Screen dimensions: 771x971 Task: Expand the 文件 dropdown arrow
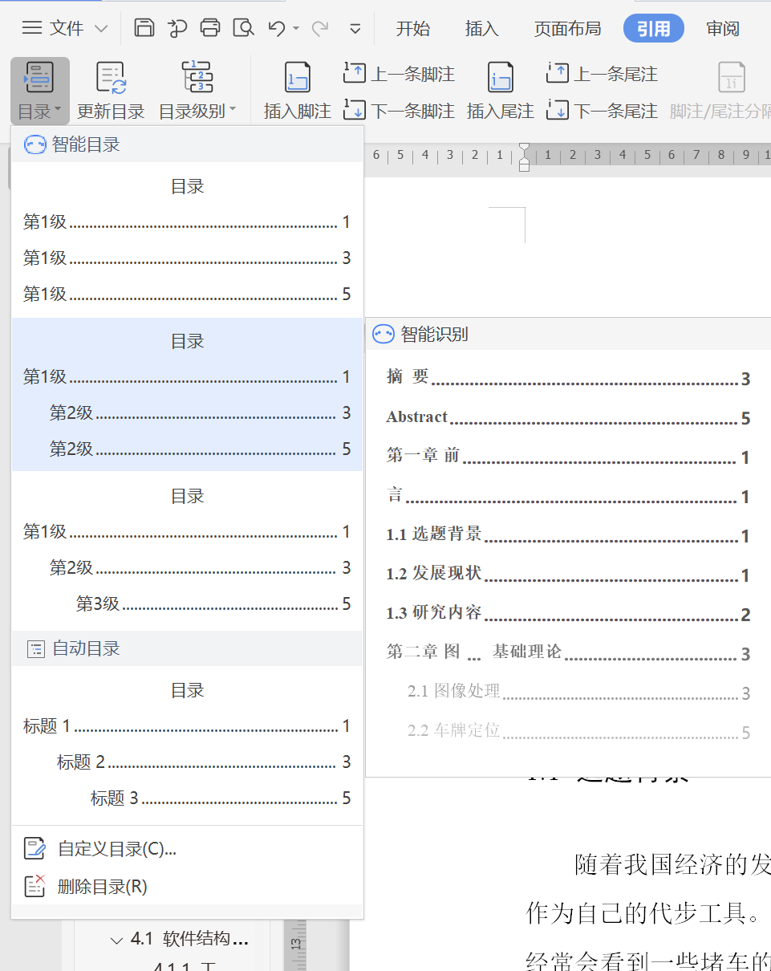coord(101,29)
